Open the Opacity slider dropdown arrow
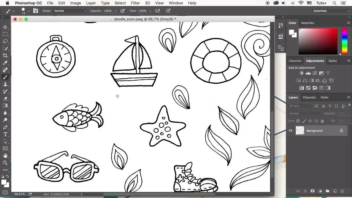The image size is (352, 198). (116, 11)
